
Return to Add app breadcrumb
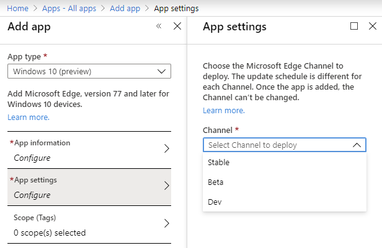125,8
